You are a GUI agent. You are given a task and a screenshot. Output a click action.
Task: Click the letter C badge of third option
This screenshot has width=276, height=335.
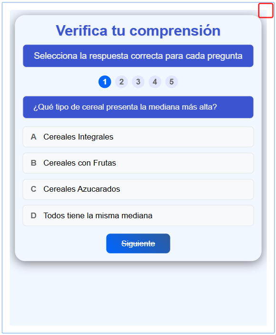tap(33, 189)
